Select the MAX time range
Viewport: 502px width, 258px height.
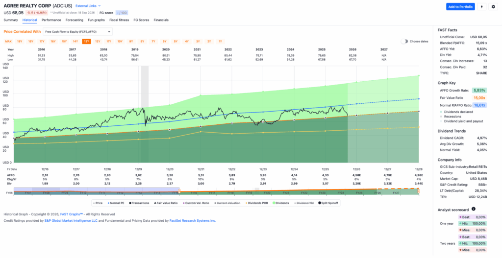coord(8,41)
